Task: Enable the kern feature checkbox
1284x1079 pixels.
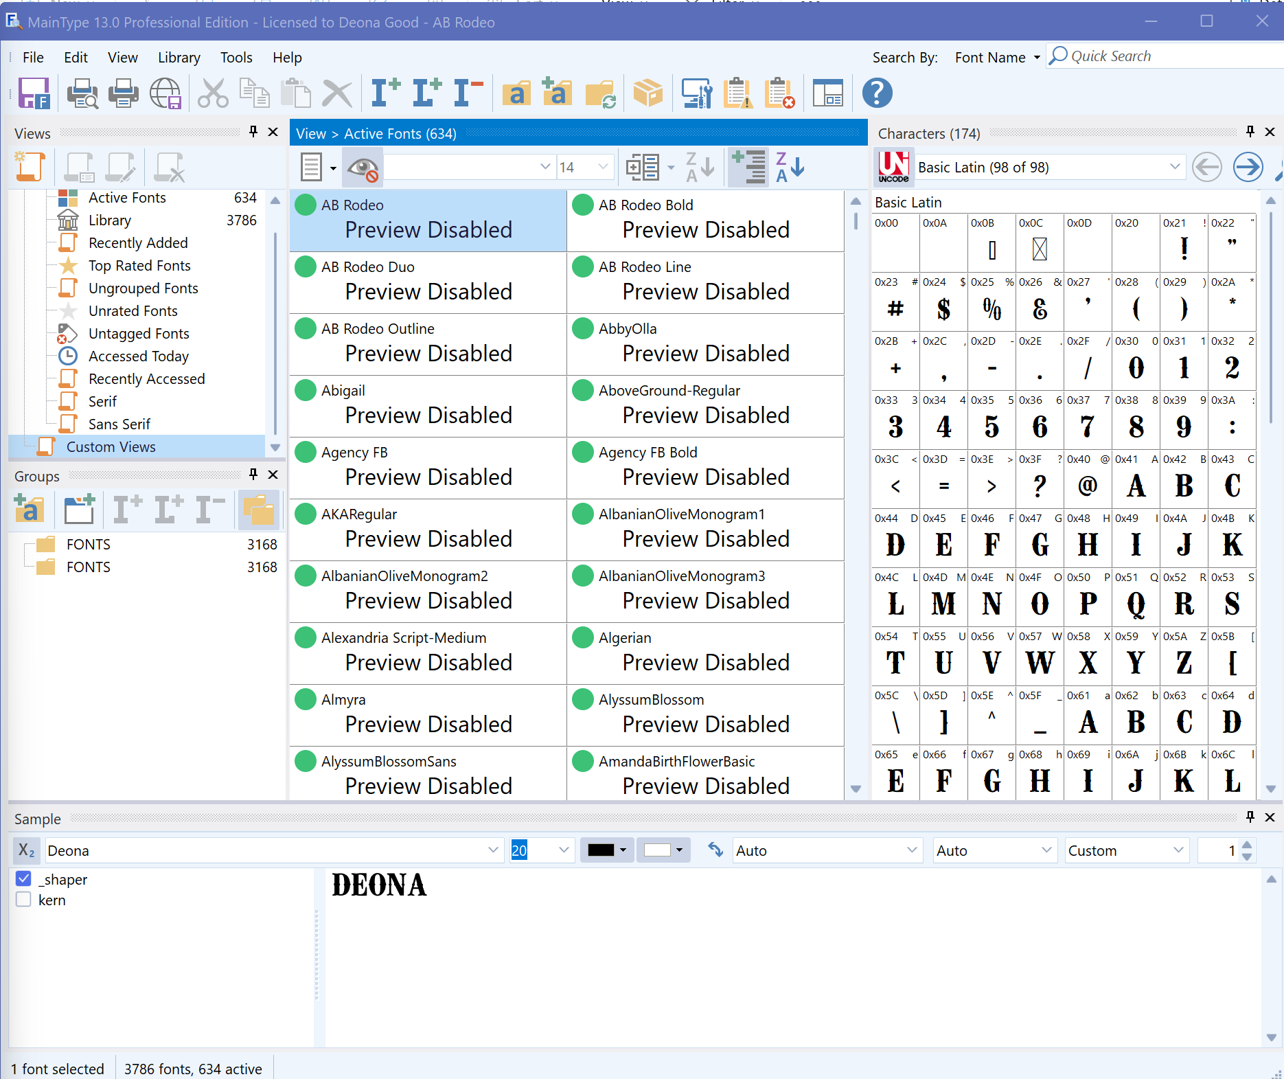Action: click(x=24, y=900)
